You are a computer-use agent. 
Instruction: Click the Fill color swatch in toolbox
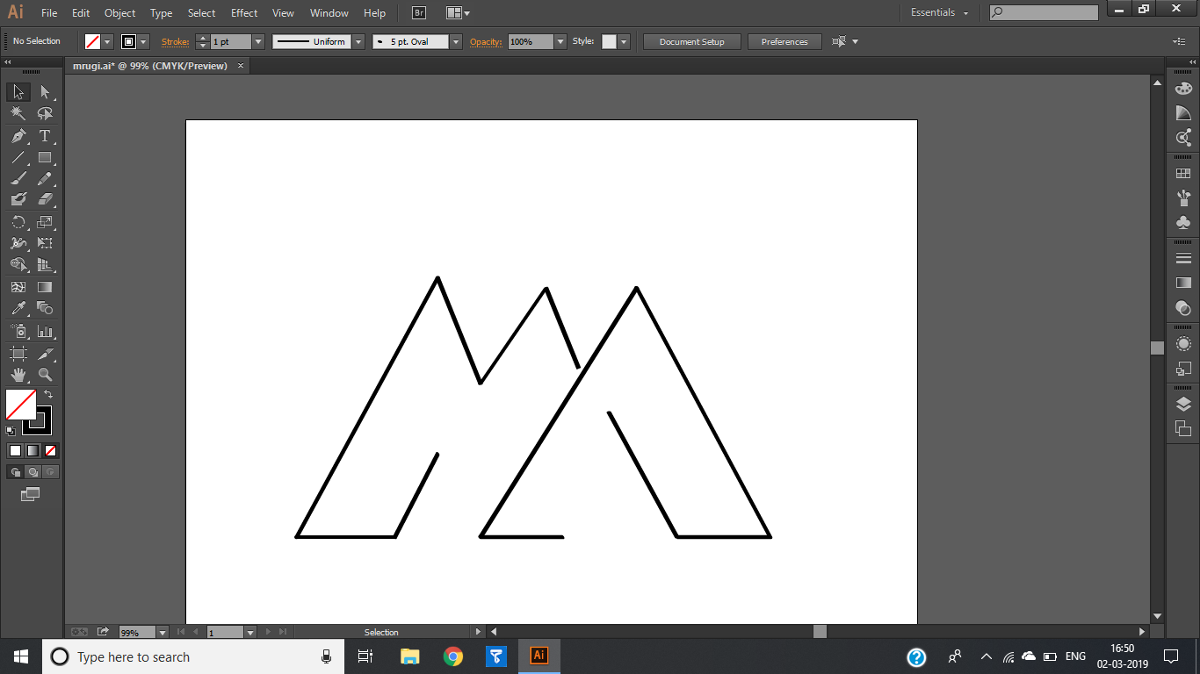point(21,405)
